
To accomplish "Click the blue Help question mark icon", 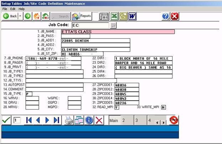I will click(165, 16).
